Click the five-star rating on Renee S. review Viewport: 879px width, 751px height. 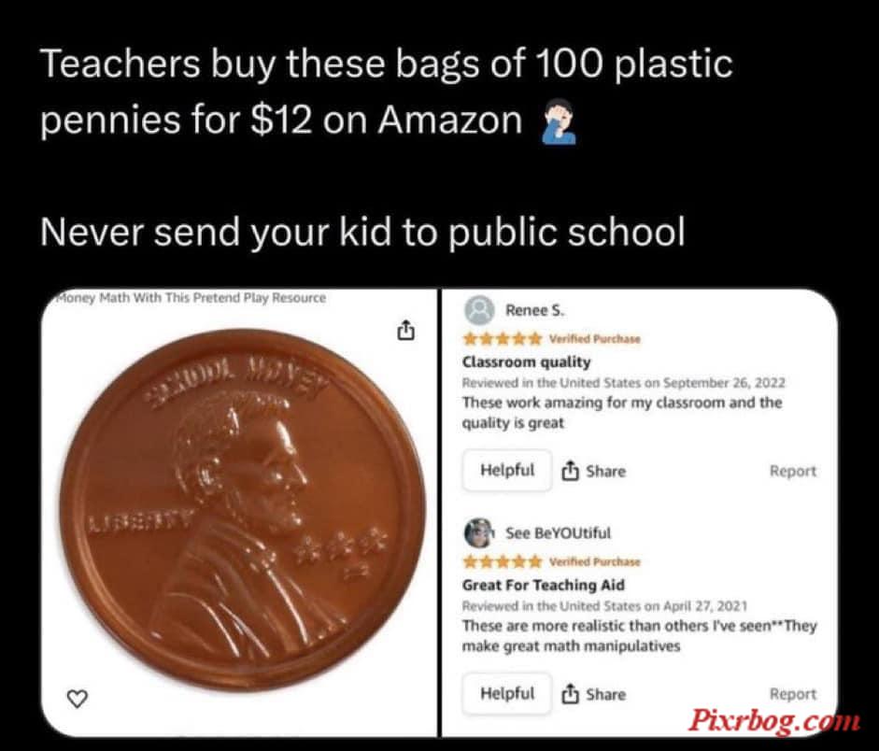[503, 338]
